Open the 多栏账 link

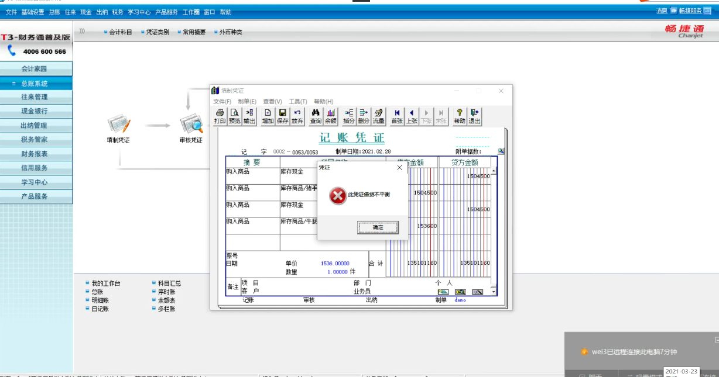(x=166, y=309)
